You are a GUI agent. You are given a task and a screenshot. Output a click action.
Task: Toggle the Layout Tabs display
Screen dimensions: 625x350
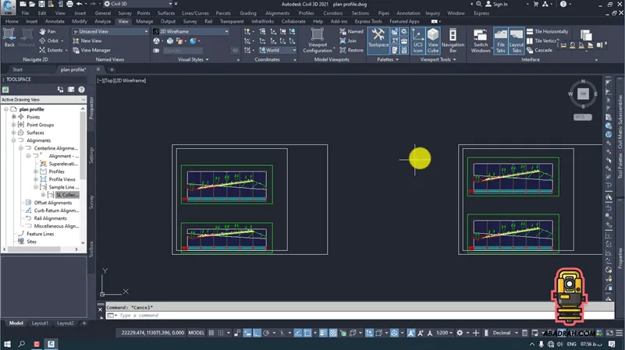pyautogui.click(x=517, y=39)
